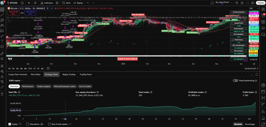266x127 pixels.
Task: Open alerts panel with 13 badge
Action: point(263,15)
